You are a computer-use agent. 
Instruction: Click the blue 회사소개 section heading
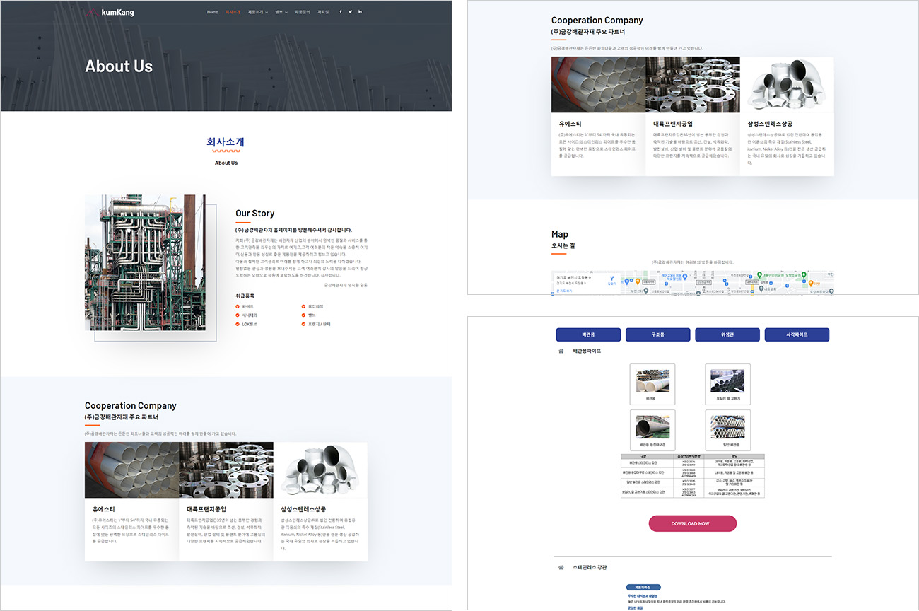click(x=226, y=142)
